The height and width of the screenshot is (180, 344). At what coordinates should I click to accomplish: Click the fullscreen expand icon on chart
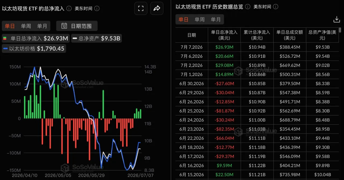click(x=141, y=8)
